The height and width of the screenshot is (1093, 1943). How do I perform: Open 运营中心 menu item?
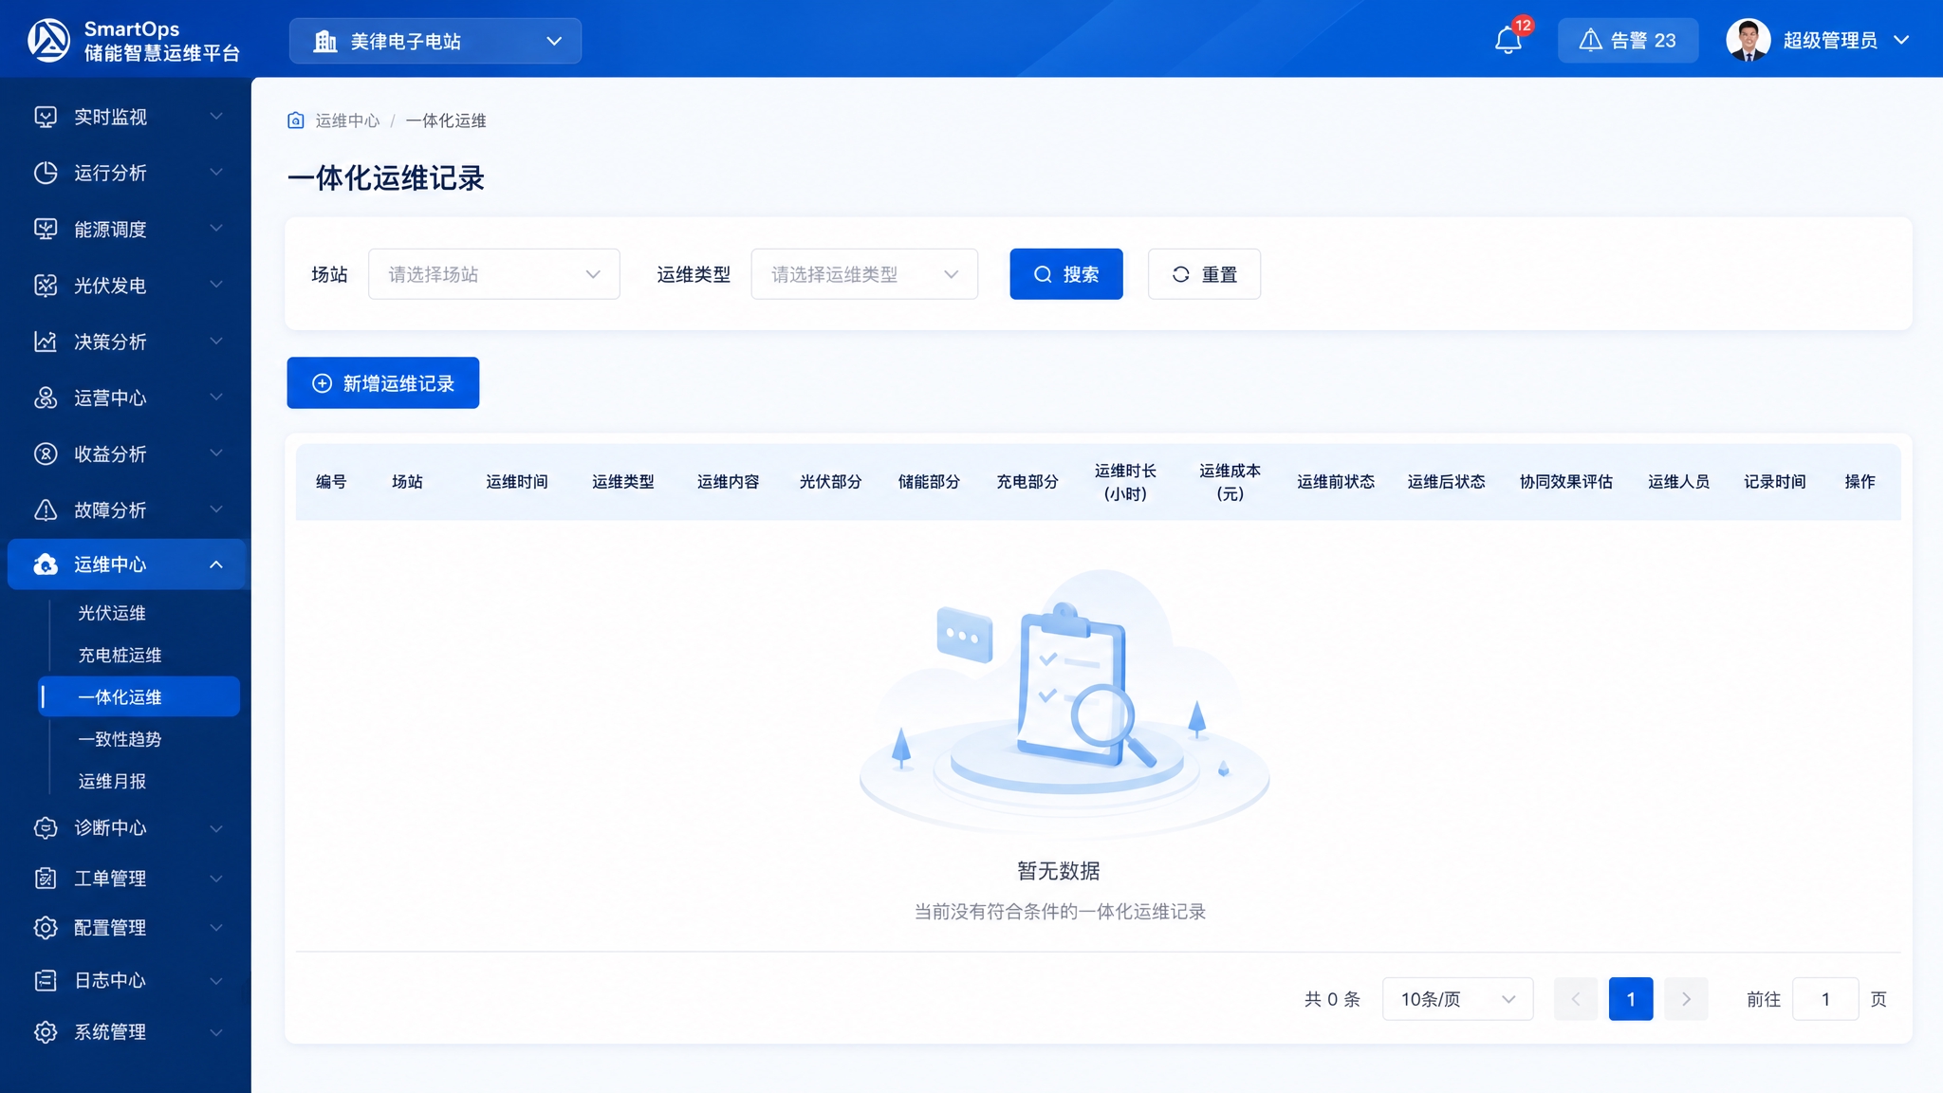pos(125,398)
